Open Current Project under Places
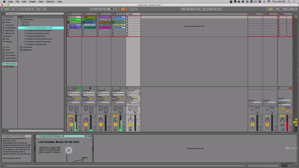Viewport: 299px width, 168px height. coord(11,58)
